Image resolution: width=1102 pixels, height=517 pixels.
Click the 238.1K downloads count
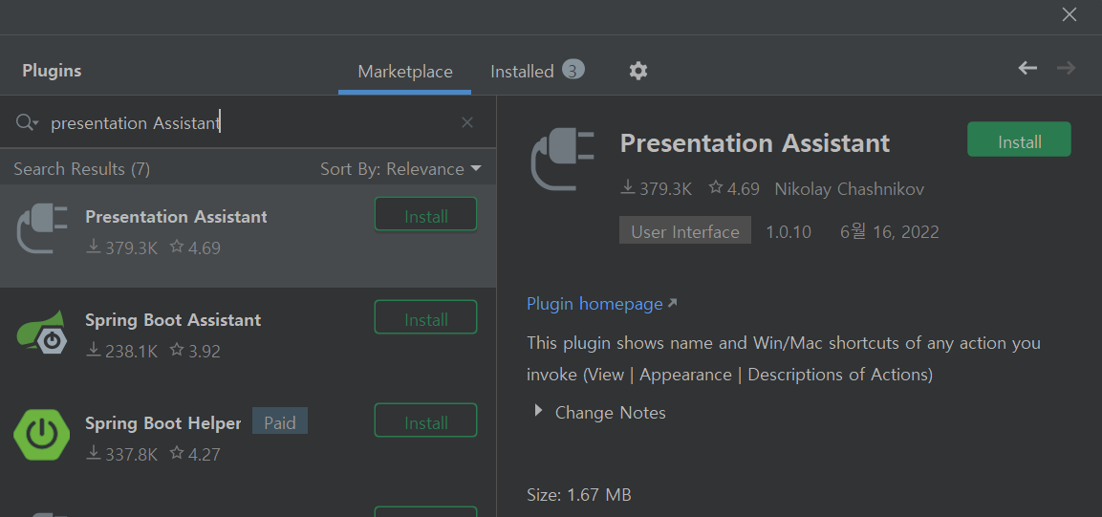click(x=122, y=351)
